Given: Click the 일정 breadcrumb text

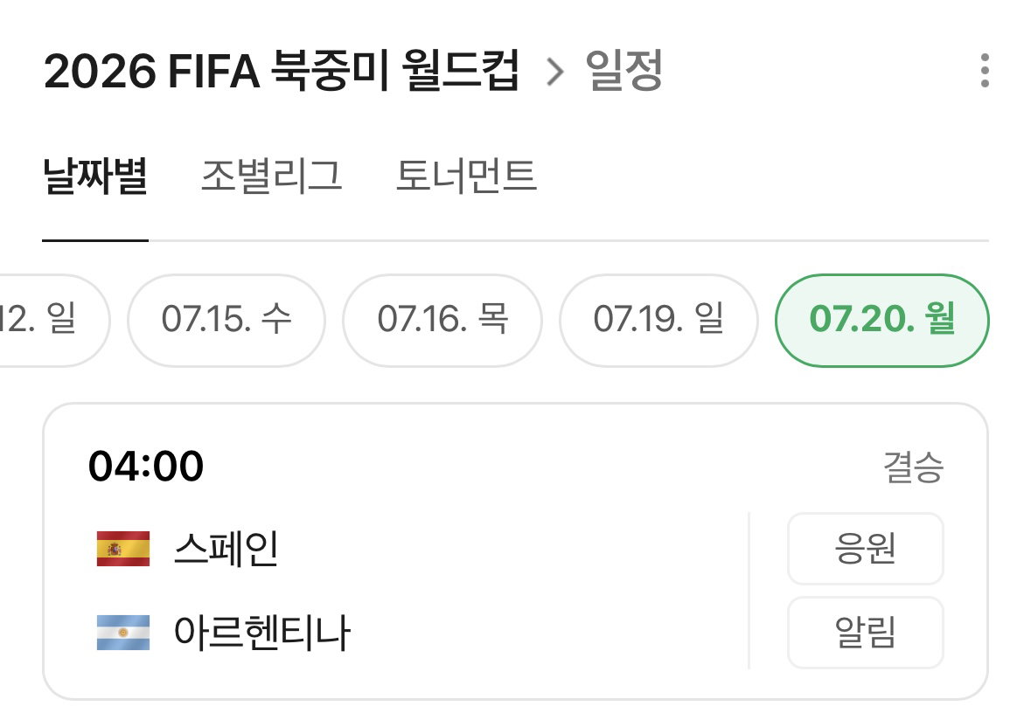Looking at the screenshot, I should click(x=623, y=71).
